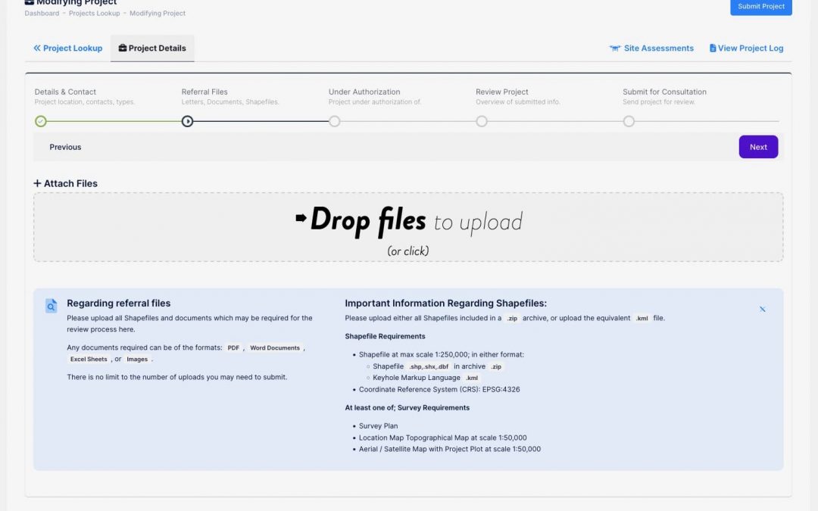Click the drone icon beside Site Assessments

click(614, 48)
